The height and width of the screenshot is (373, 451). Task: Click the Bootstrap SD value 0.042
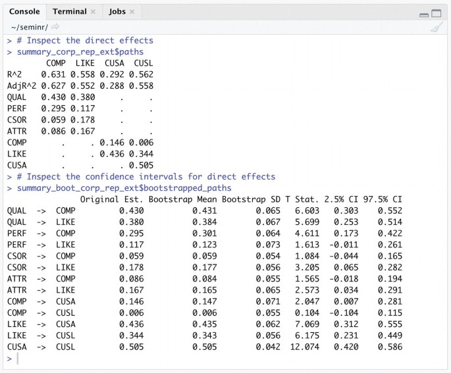click(268, 347)
